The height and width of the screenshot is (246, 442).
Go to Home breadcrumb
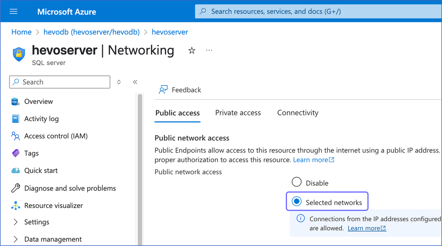pyautogui.click(x=22, y=32)
